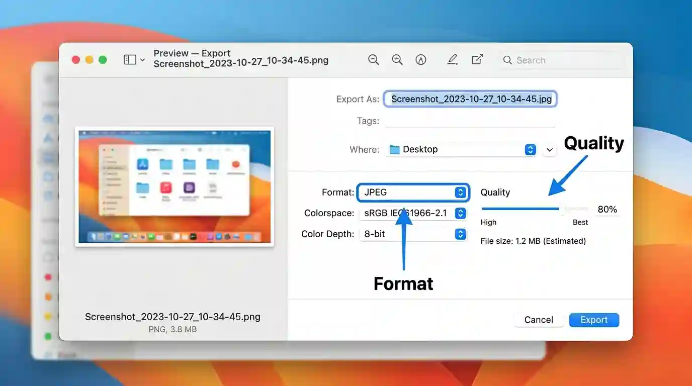Click the Preview — Export window title

click(192, 53)
